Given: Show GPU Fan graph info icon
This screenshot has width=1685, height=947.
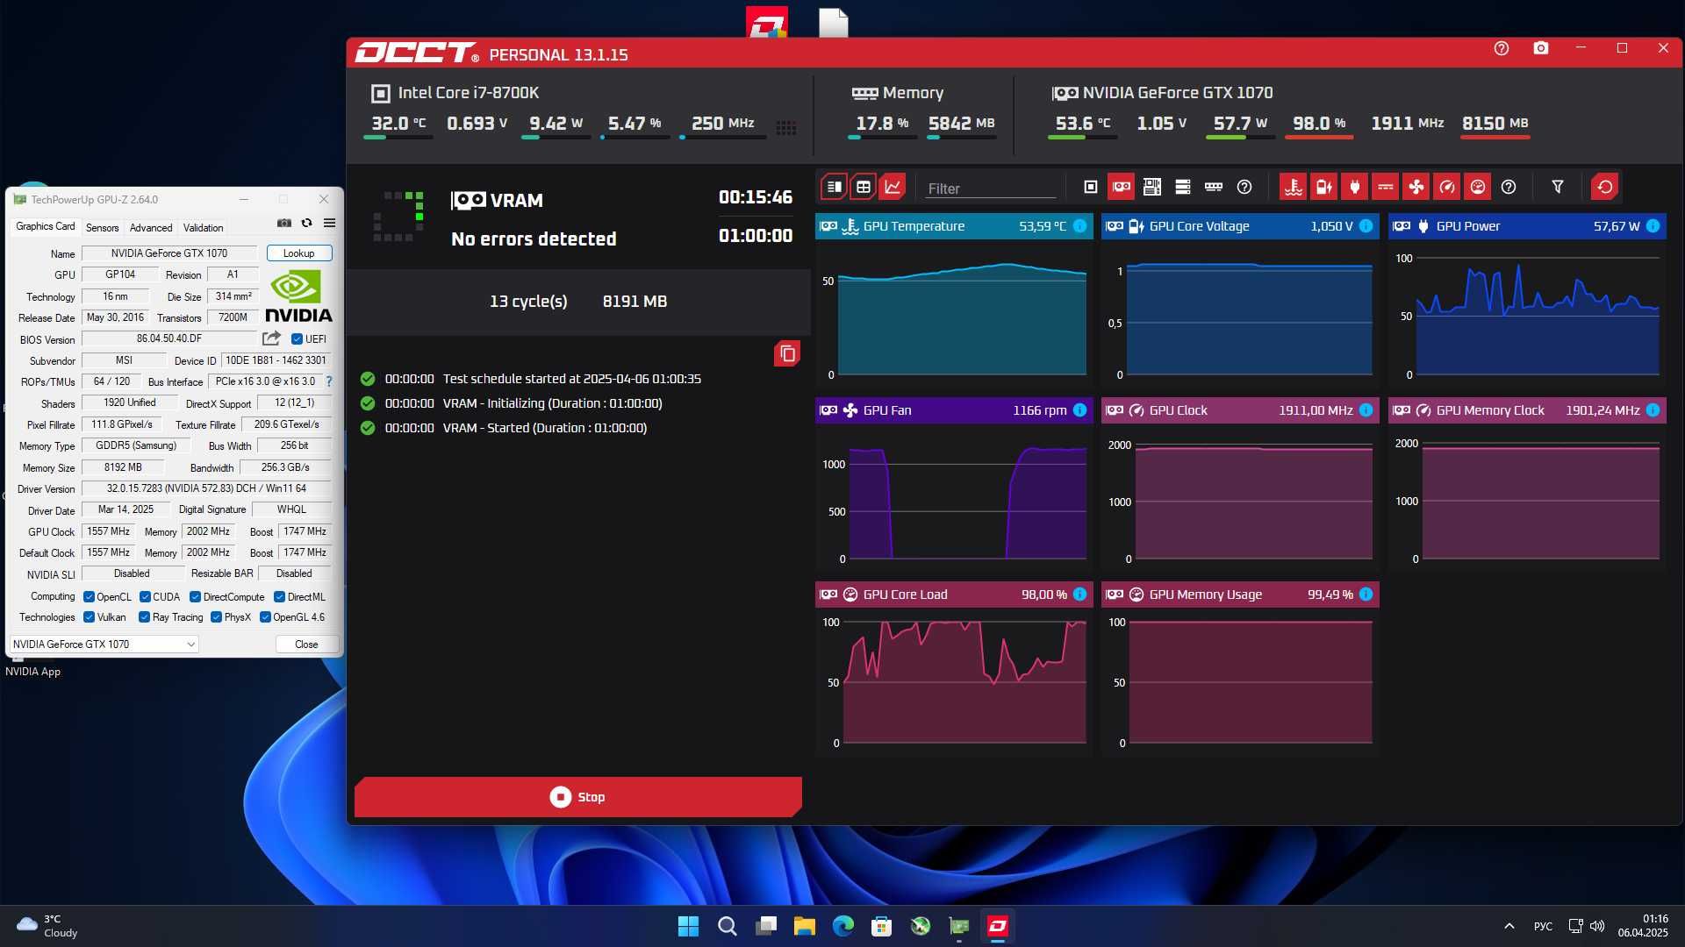Looking at the screenshot, I should pos(1080,410).
